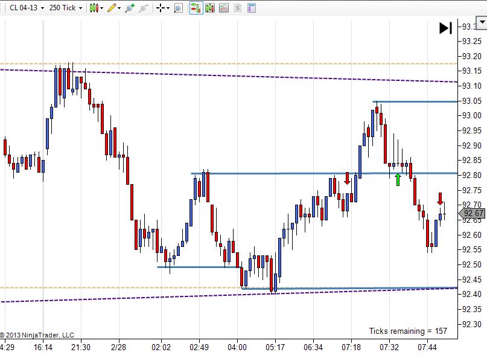Select the crosshair cursor icon

(161, 8)
